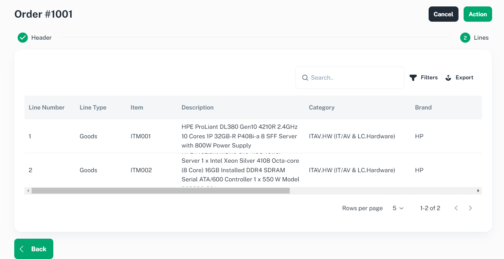Image resolution: width=504 pixels, height=259 pixels.
Task: Go to previous page with left chevron
Action: (456, 208)
